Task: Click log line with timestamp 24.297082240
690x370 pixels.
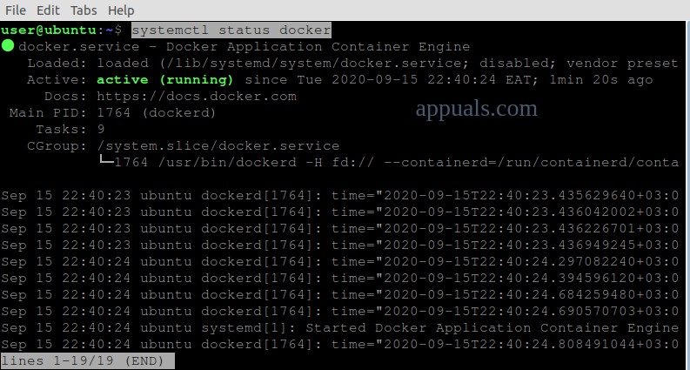Action: 339,262
